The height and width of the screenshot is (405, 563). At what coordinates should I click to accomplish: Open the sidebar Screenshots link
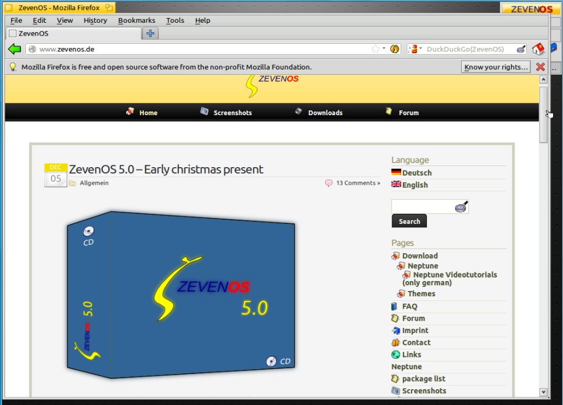coord(424,390)
